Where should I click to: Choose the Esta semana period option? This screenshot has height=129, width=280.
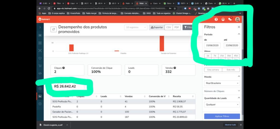click(x=213, y=70)
